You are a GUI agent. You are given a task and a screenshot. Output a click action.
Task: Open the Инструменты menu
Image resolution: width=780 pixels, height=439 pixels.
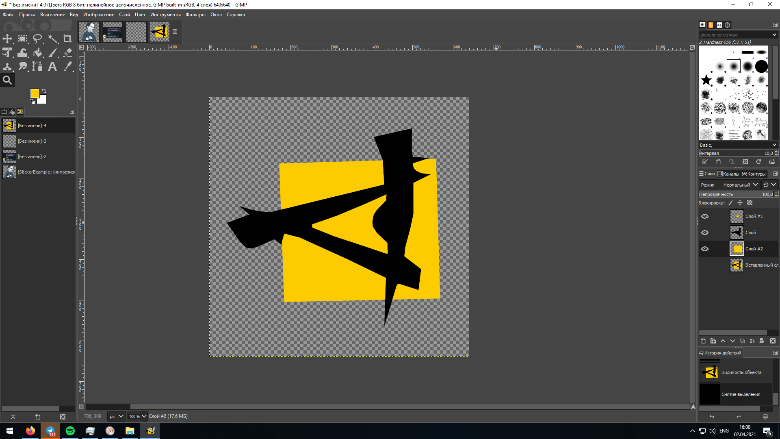[x=165, y=15]
